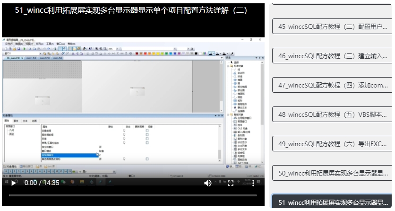Toggle layer 8 button in layer bar
This screenshot has width=395, height=211.
click(40, 171)
